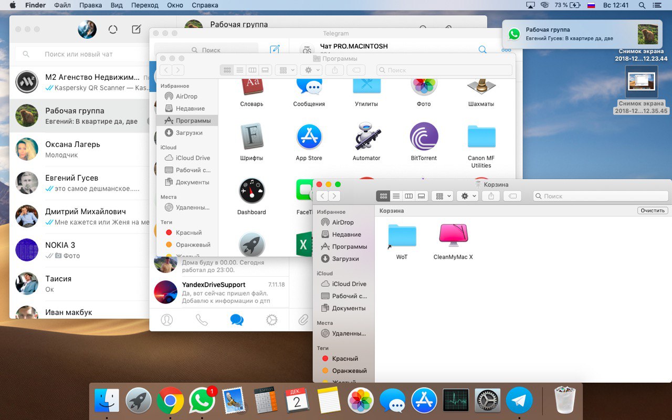This screenshot has height=420, width=672.
Task: Open the Dashboard app icon
Action: click(x=251, y=191)
